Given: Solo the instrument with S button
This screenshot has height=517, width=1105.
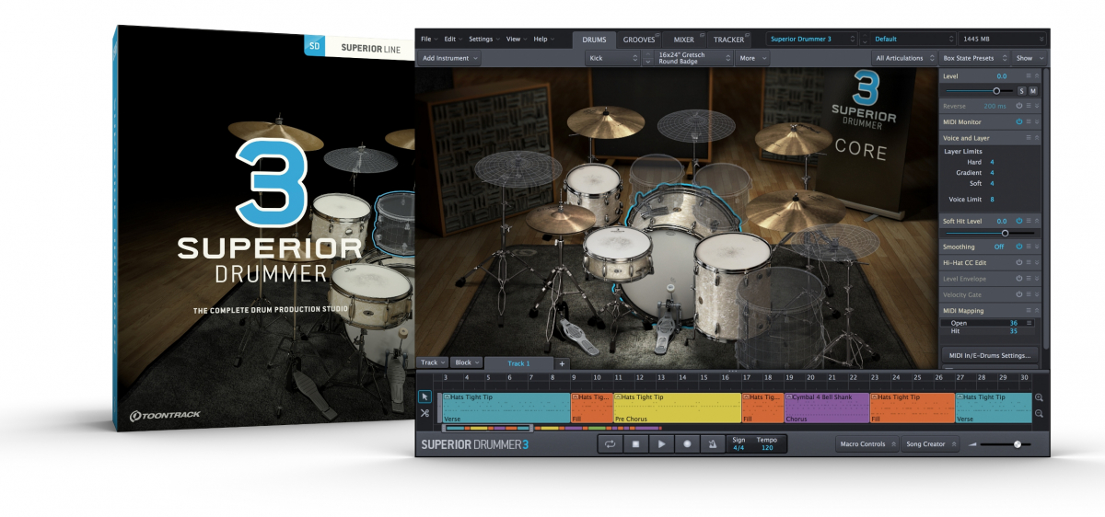Looking at the screenshot, I should click(x=1021, y=91).
